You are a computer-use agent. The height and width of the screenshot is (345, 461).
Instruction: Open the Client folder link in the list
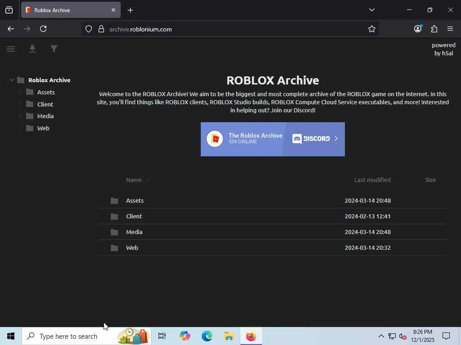134,216
